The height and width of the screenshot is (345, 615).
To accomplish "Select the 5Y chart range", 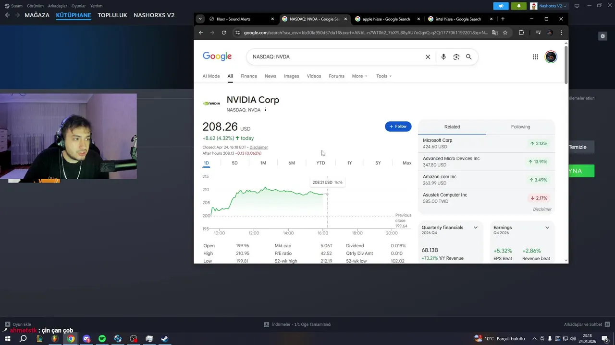I will [x=378, y=163].
